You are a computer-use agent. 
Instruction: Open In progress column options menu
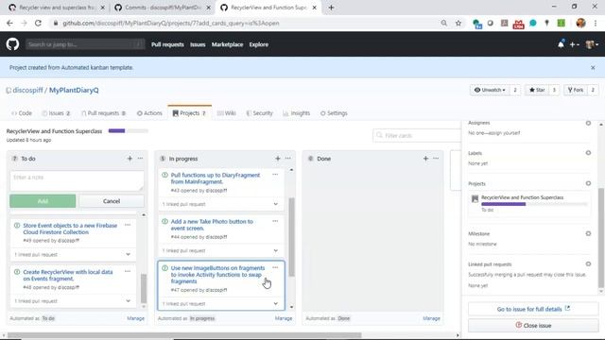287,159
